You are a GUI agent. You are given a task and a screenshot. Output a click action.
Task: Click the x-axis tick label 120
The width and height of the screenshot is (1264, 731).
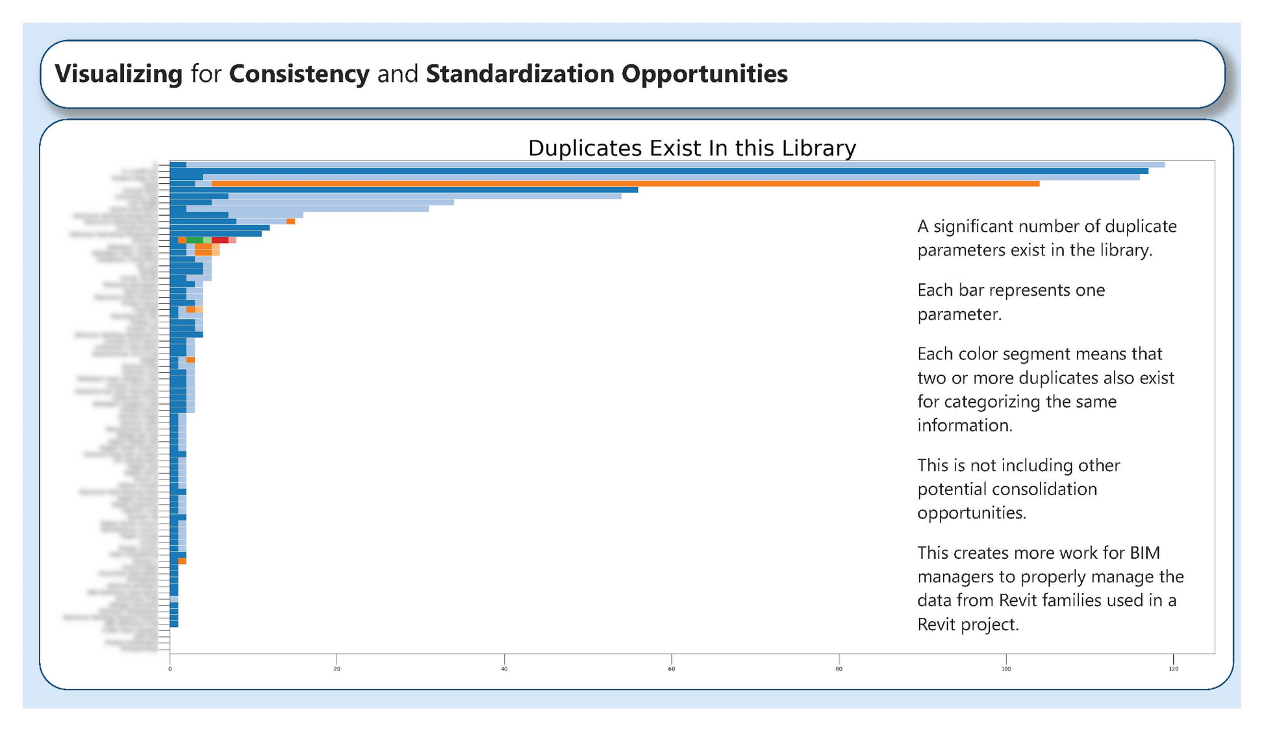coord(1173,669)
